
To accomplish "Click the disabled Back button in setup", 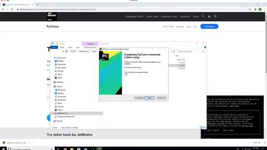I will [139, 98].
